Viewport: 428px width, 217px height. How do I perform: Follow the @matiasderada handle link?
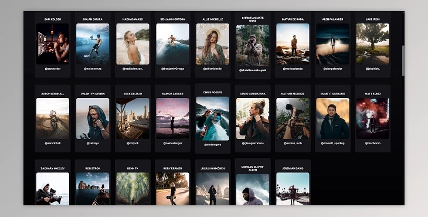[293, 69]
